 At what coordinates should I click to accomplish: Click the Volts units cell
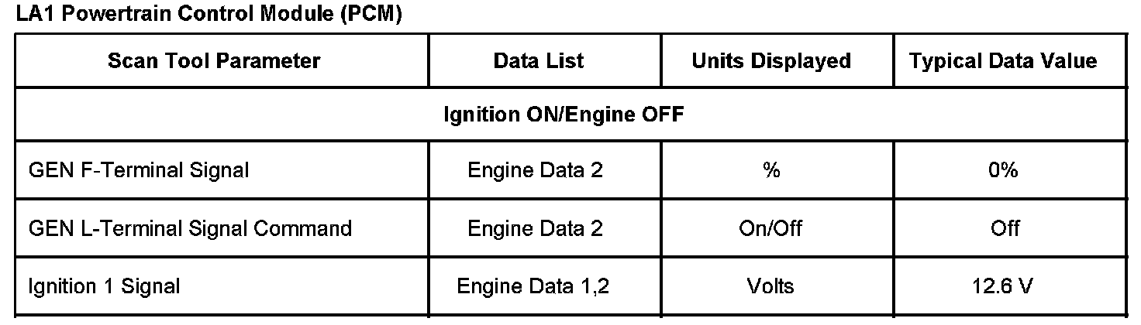(x=770, y=286)
